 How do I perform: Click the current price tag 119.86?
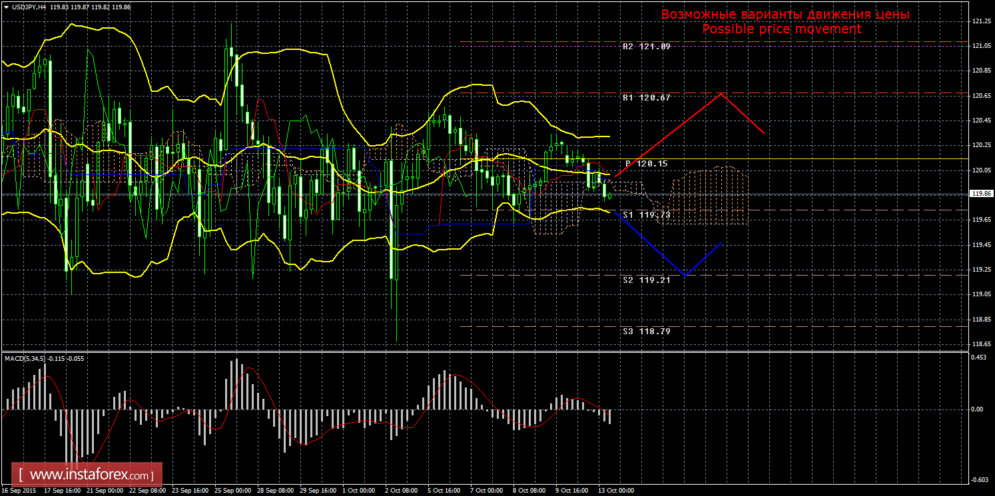(980, 194)
